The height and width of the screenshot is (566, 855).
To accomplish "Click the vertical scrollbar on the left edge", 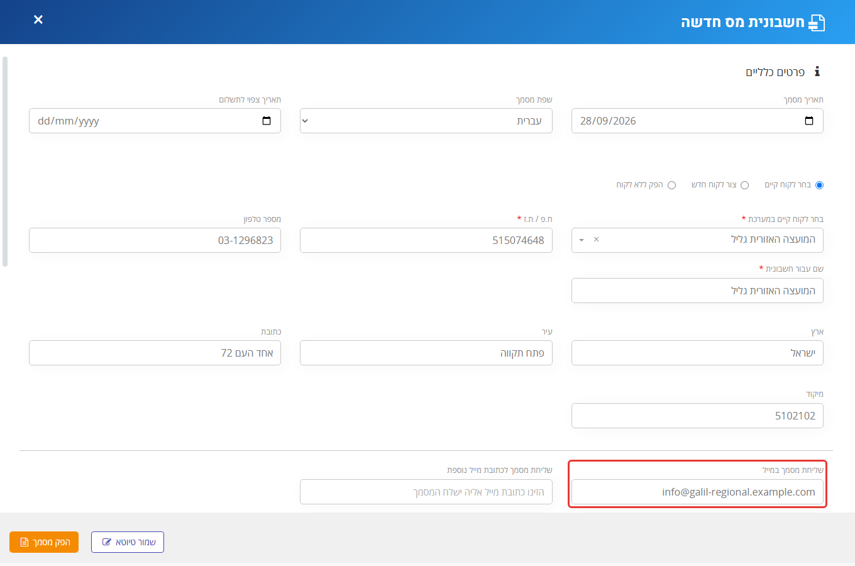I will [5, 162].
